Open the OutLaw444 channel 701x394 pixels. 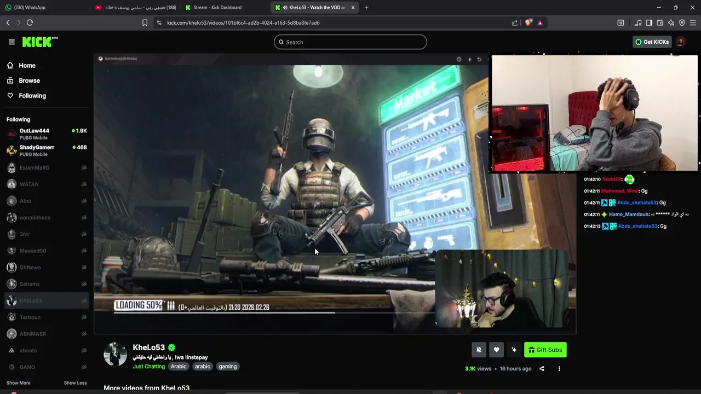click(46, 134)
